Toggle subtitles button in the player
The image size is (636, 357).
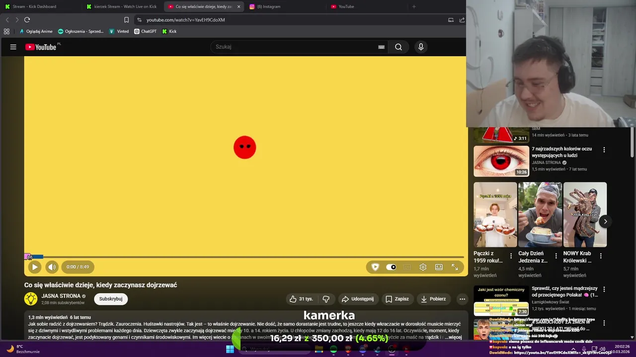(407, 267)
